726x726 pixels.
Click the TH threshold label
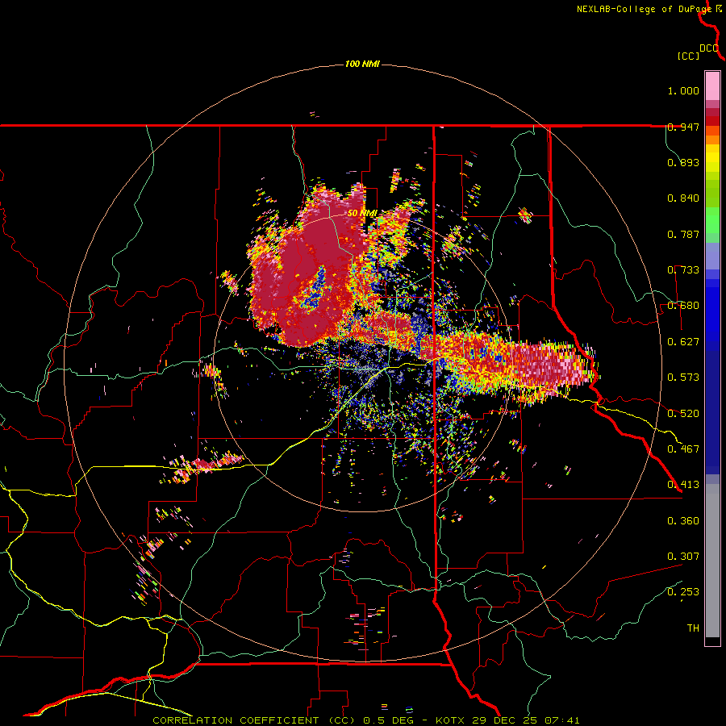(x=693, y=628)
